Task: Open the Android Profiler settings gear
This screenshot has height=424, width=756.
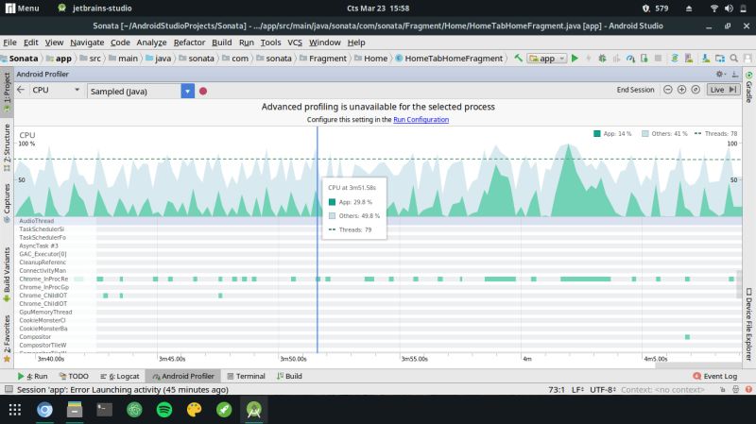Action: (720, 75)
